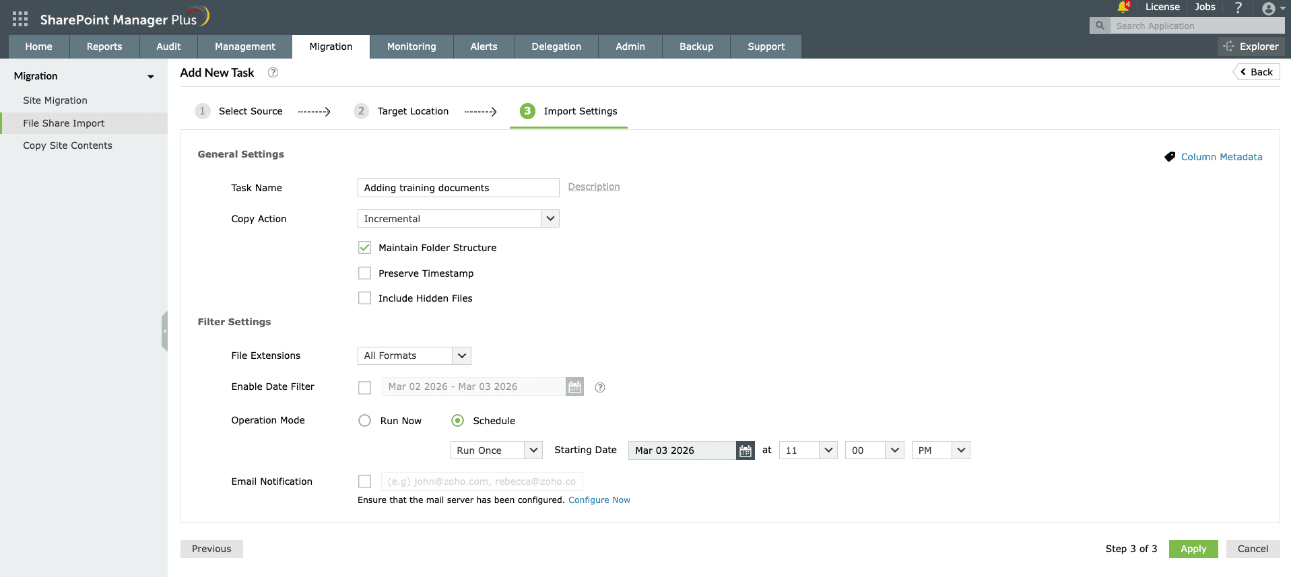Click the Configure Now link

pos(599,500)
